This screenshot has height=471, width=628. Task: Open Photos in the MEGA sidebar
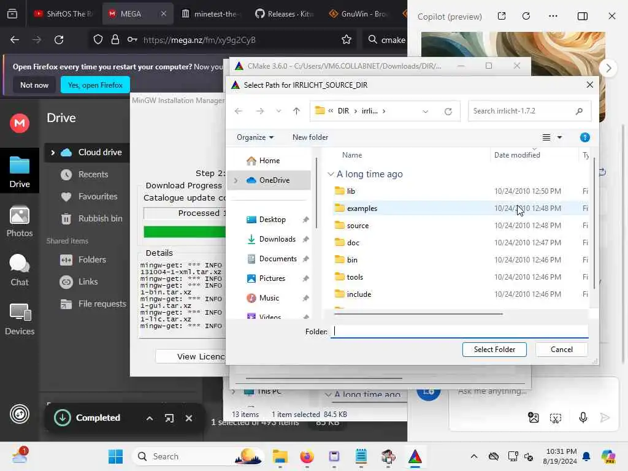(x=20, y=221)
